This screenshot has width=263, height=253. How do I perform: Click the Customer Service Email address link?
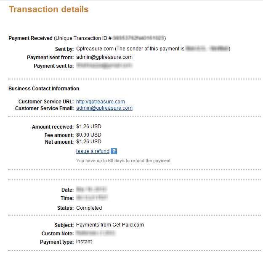pyautogui.click(x=104, y=108)
